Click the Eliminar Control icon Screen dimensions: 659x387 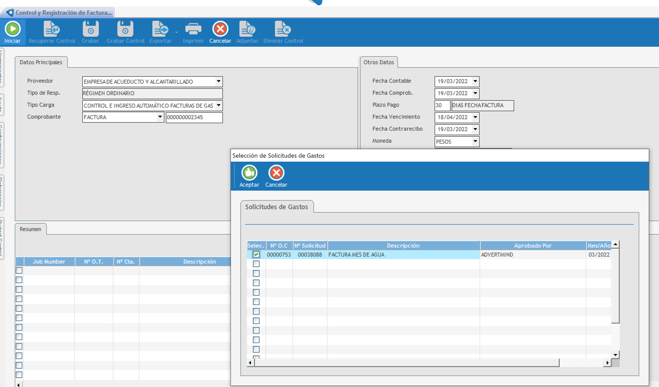click(x=283, y=29)
